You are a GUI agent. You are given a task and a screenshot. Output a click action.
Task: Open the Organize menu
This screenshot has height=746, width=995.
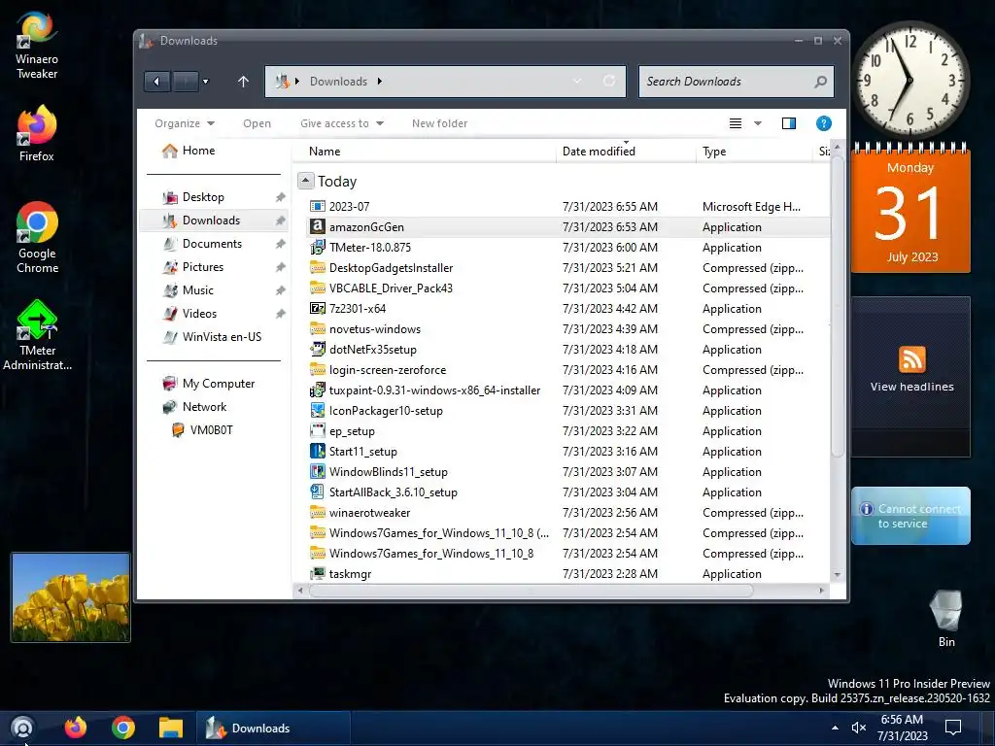[x=185, y=123]
